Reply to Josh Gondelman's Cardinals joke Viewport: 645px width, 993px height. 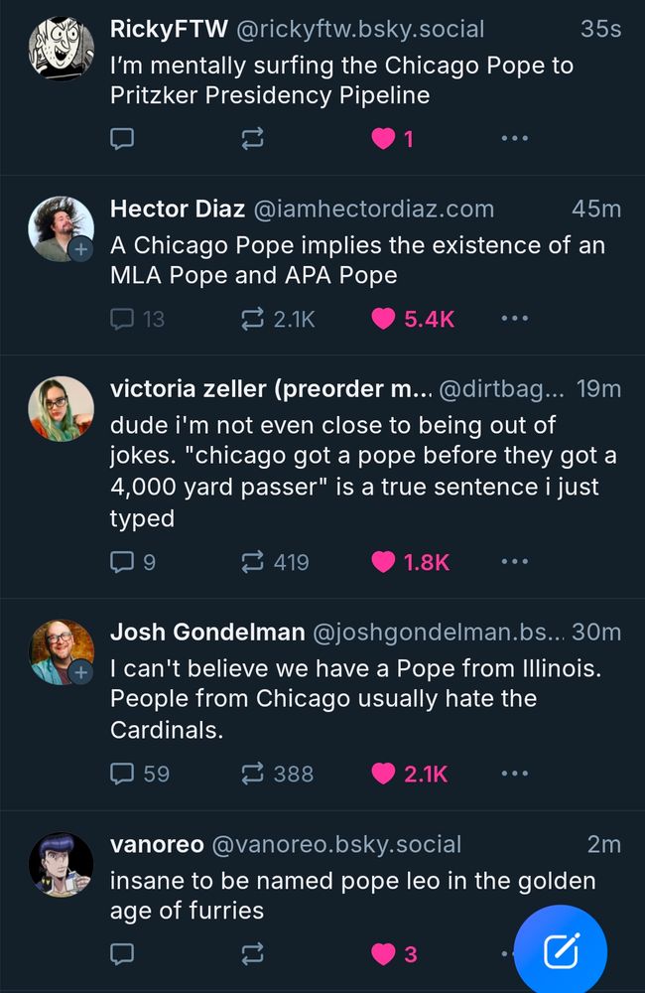pos(121,774)
